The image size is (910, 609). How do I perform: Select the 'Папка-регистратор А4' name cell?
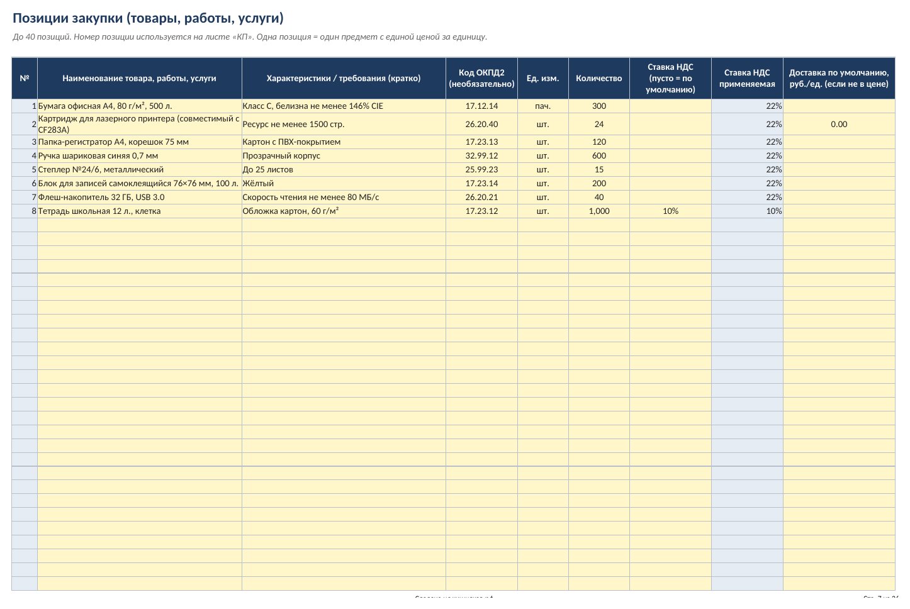[x=140, y=142]
